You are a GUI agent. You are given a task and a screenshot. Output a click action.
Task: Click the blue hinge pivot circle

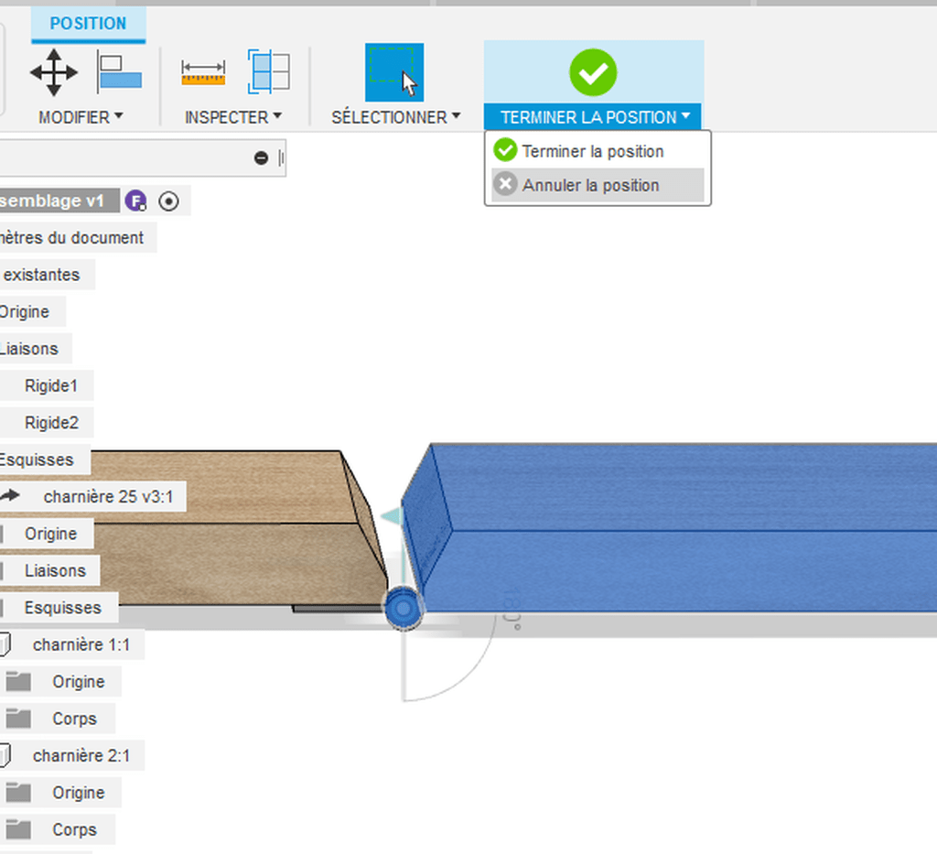click(402, 608)
